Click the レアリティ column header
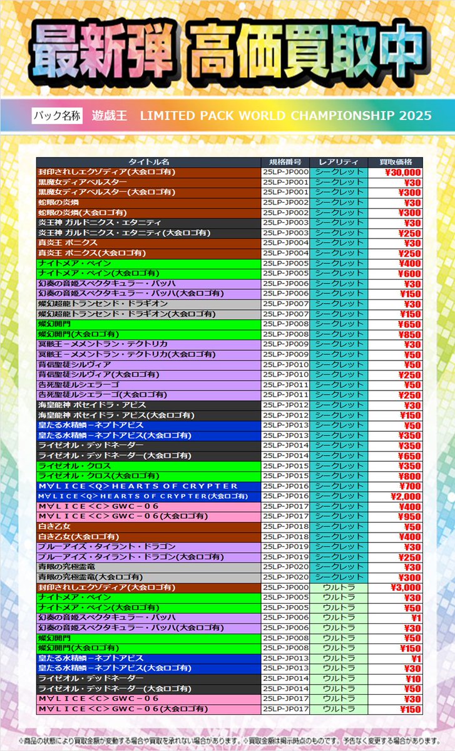Viewport: 455px width, 751px height. (x=337, y=161)
